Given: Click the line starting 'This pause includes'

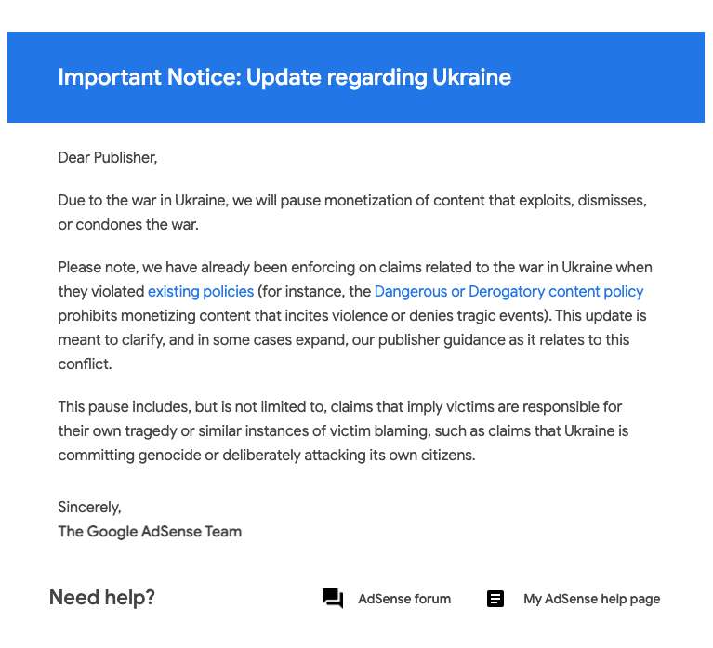Looking at the screenshot, I should point(339,406).
